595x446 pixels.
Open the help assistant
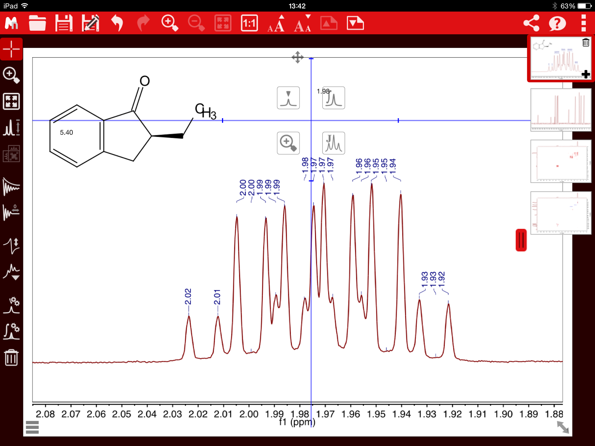pyautogui.click(x=556, y=23)
